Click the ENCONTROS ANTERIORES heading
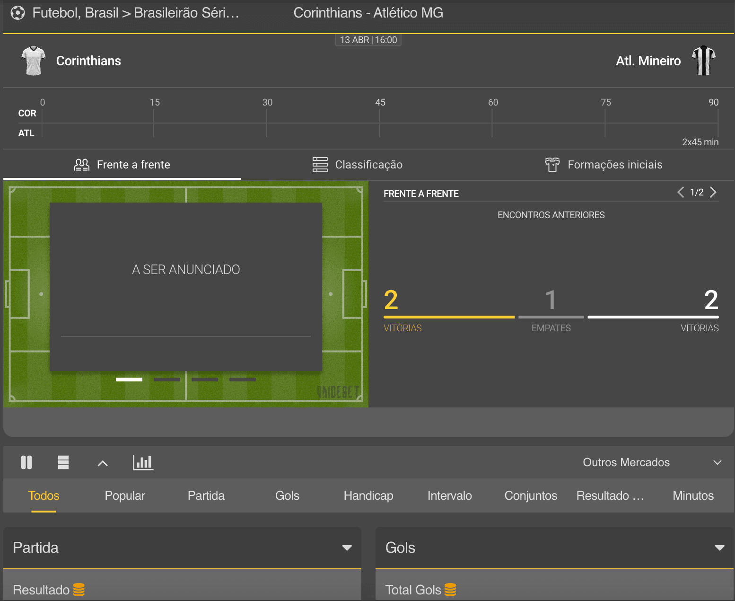 pyautogui.click(x=551, y=215)
